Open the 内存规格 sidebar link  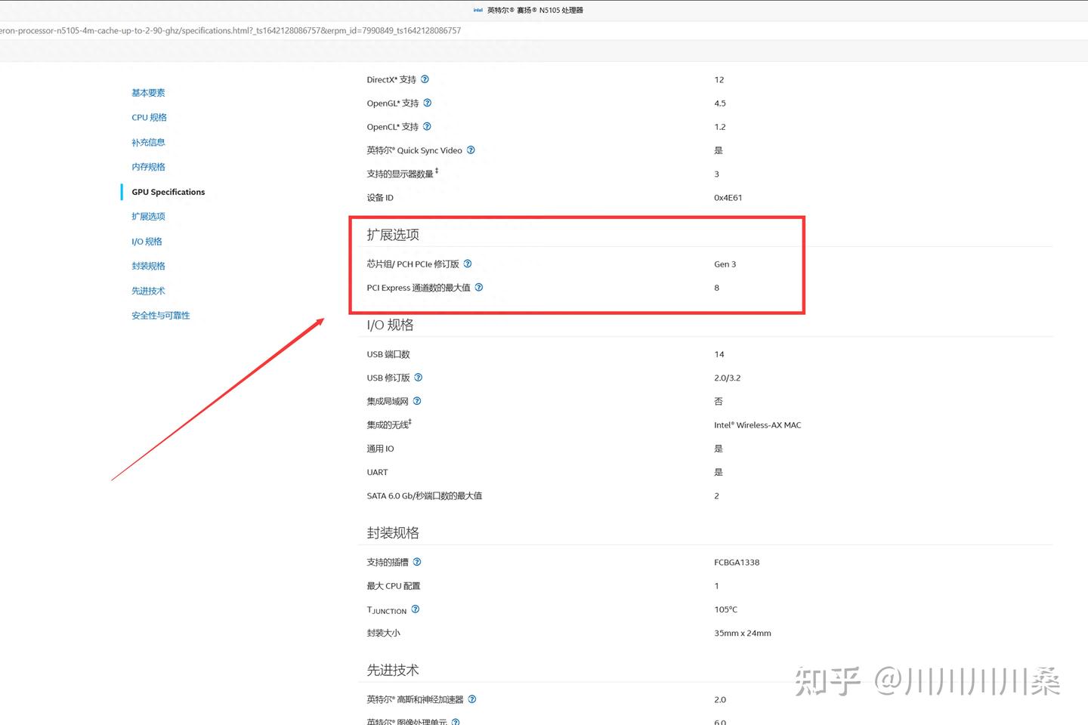pos(148,167)
